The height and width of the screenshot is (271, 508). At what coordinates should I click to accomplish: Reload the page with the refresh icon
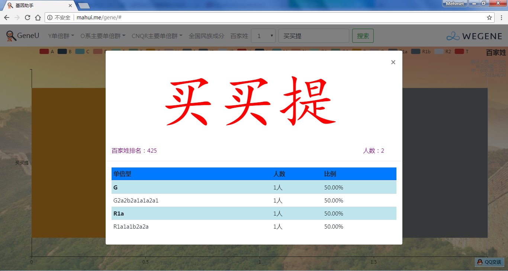[28, 17]
